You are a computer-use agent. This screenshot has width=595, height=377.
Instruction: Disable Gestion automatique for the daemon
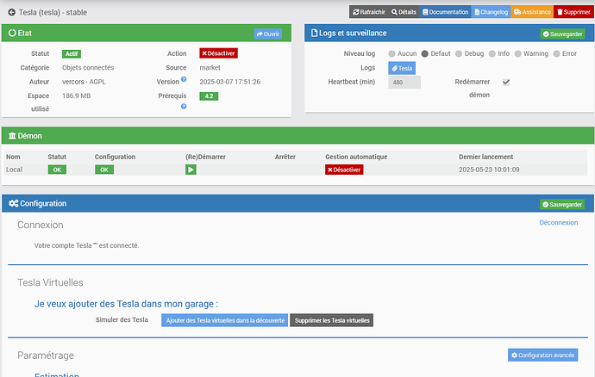coord(344,170)
